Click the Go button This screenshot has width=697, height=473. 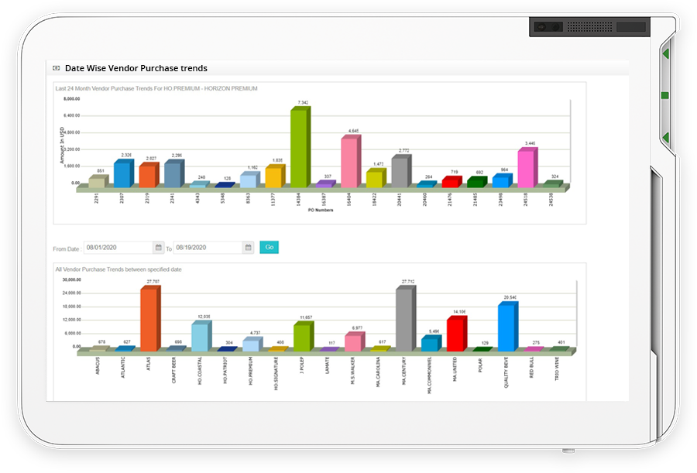tap(269, 248)
